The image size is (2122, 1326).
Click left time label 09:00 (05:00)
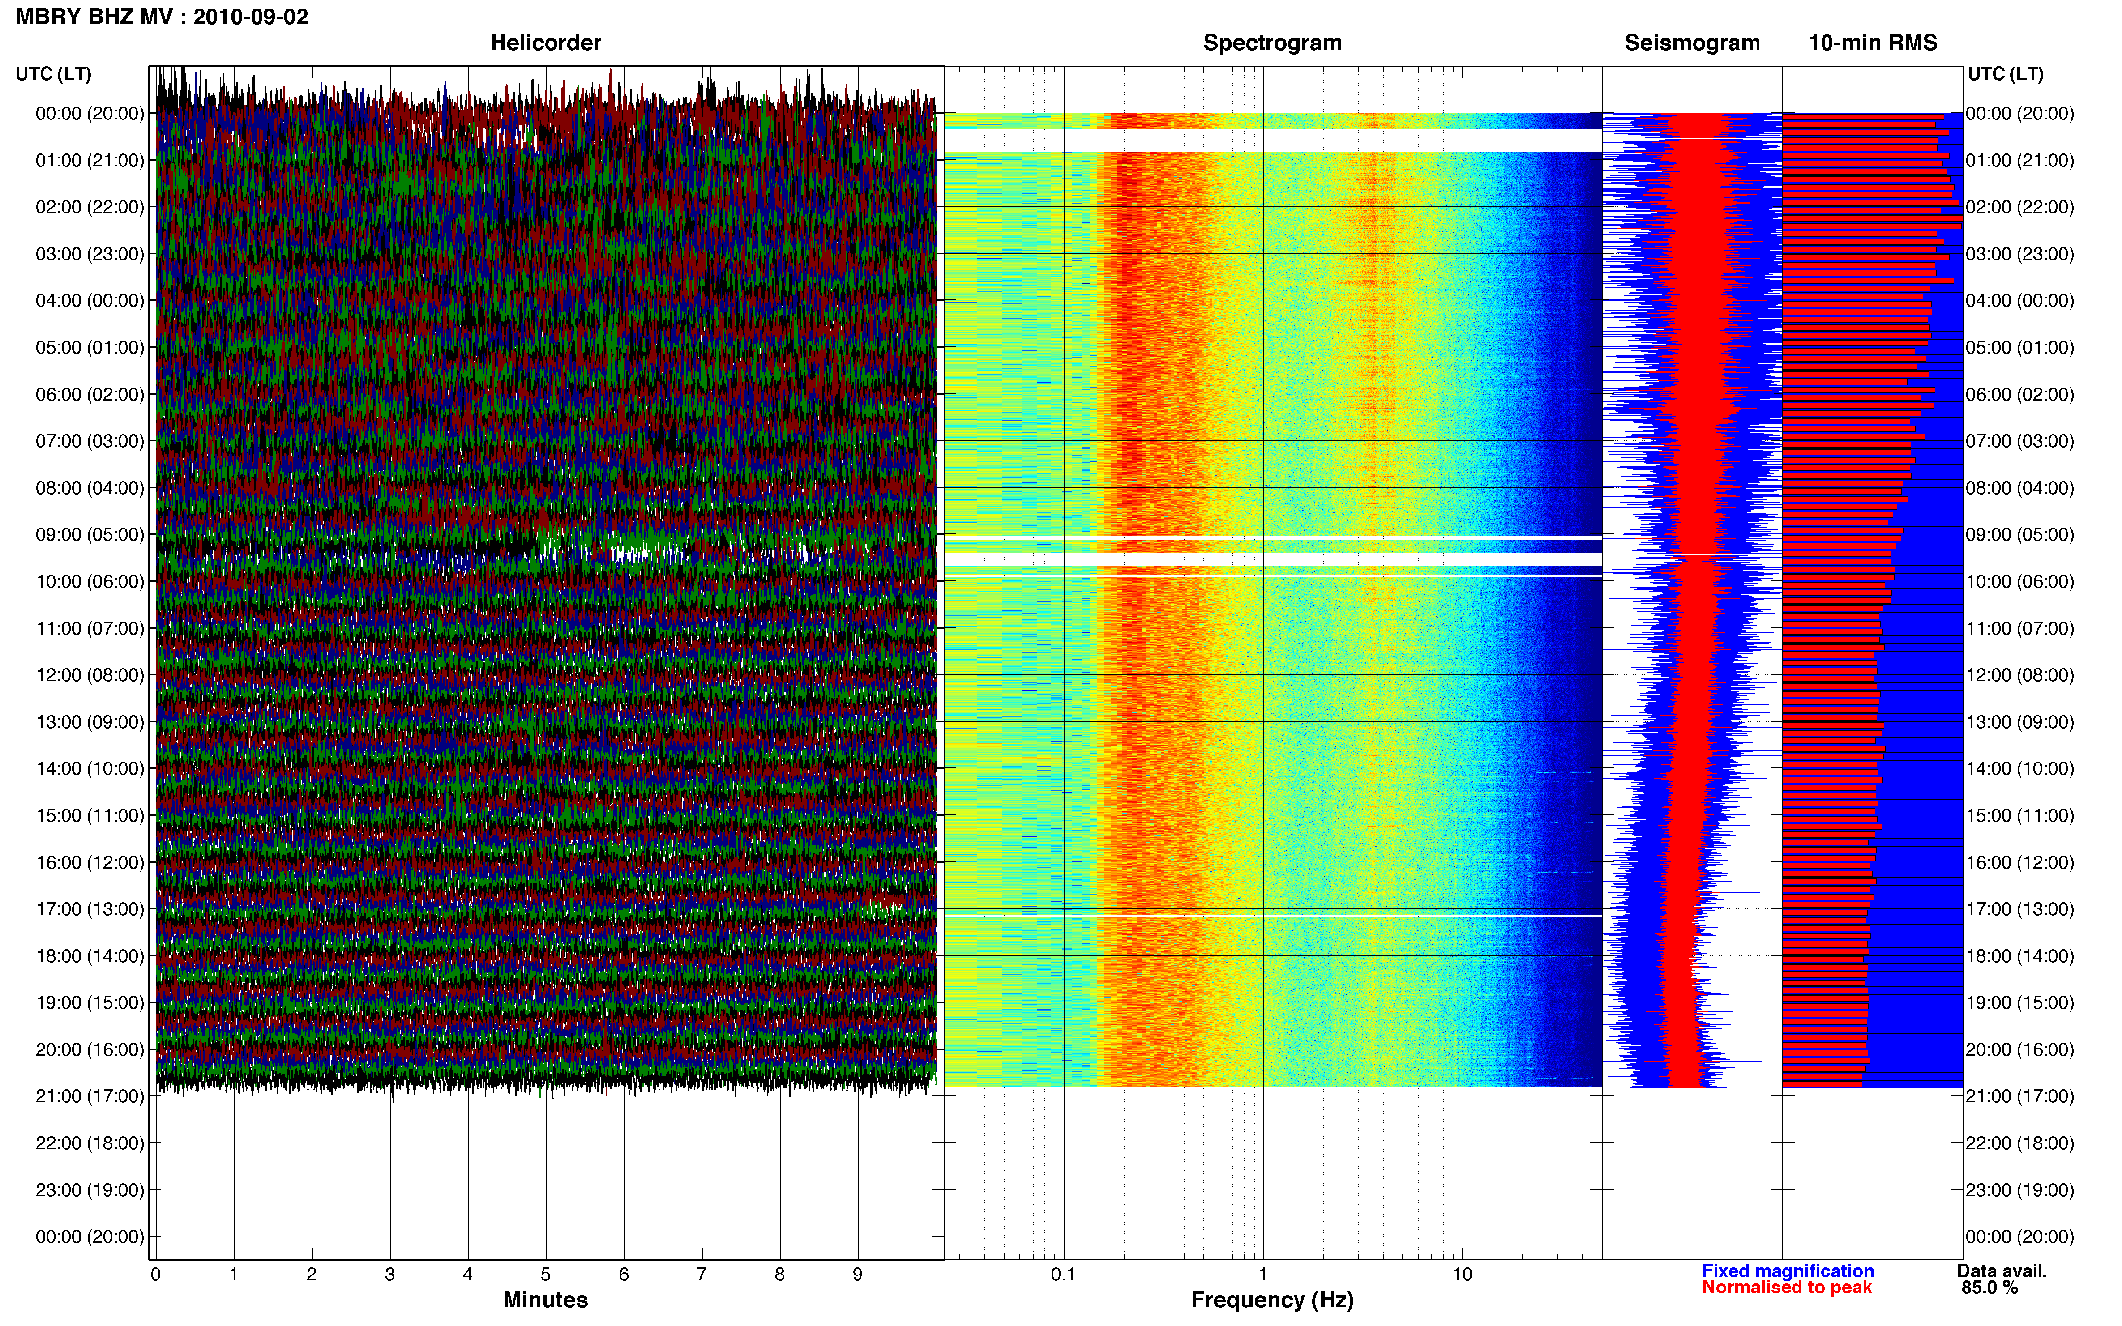click(90, 535)
